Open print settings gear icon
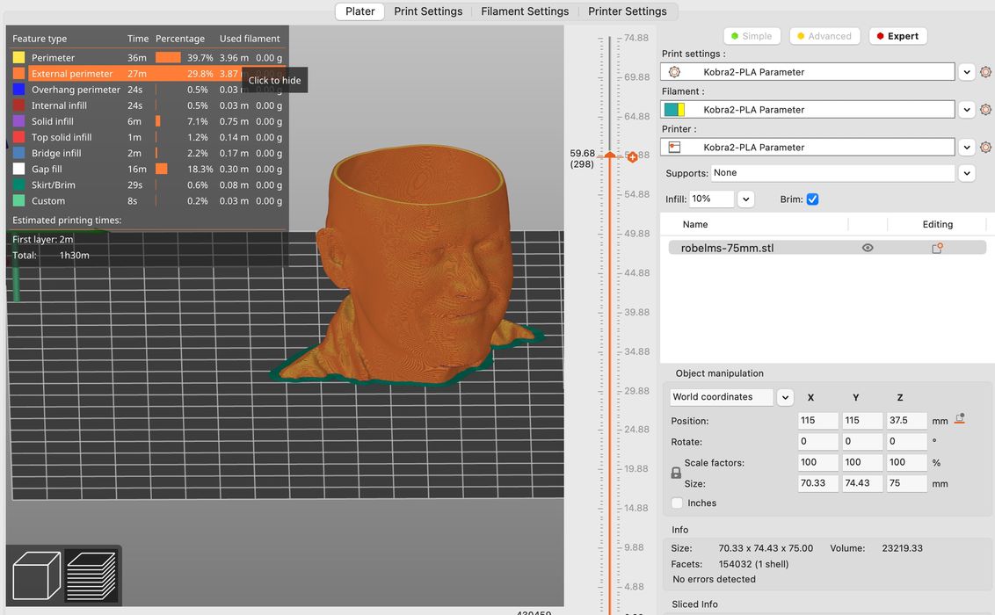Screen dimensions: 995x615 [985, 72]
